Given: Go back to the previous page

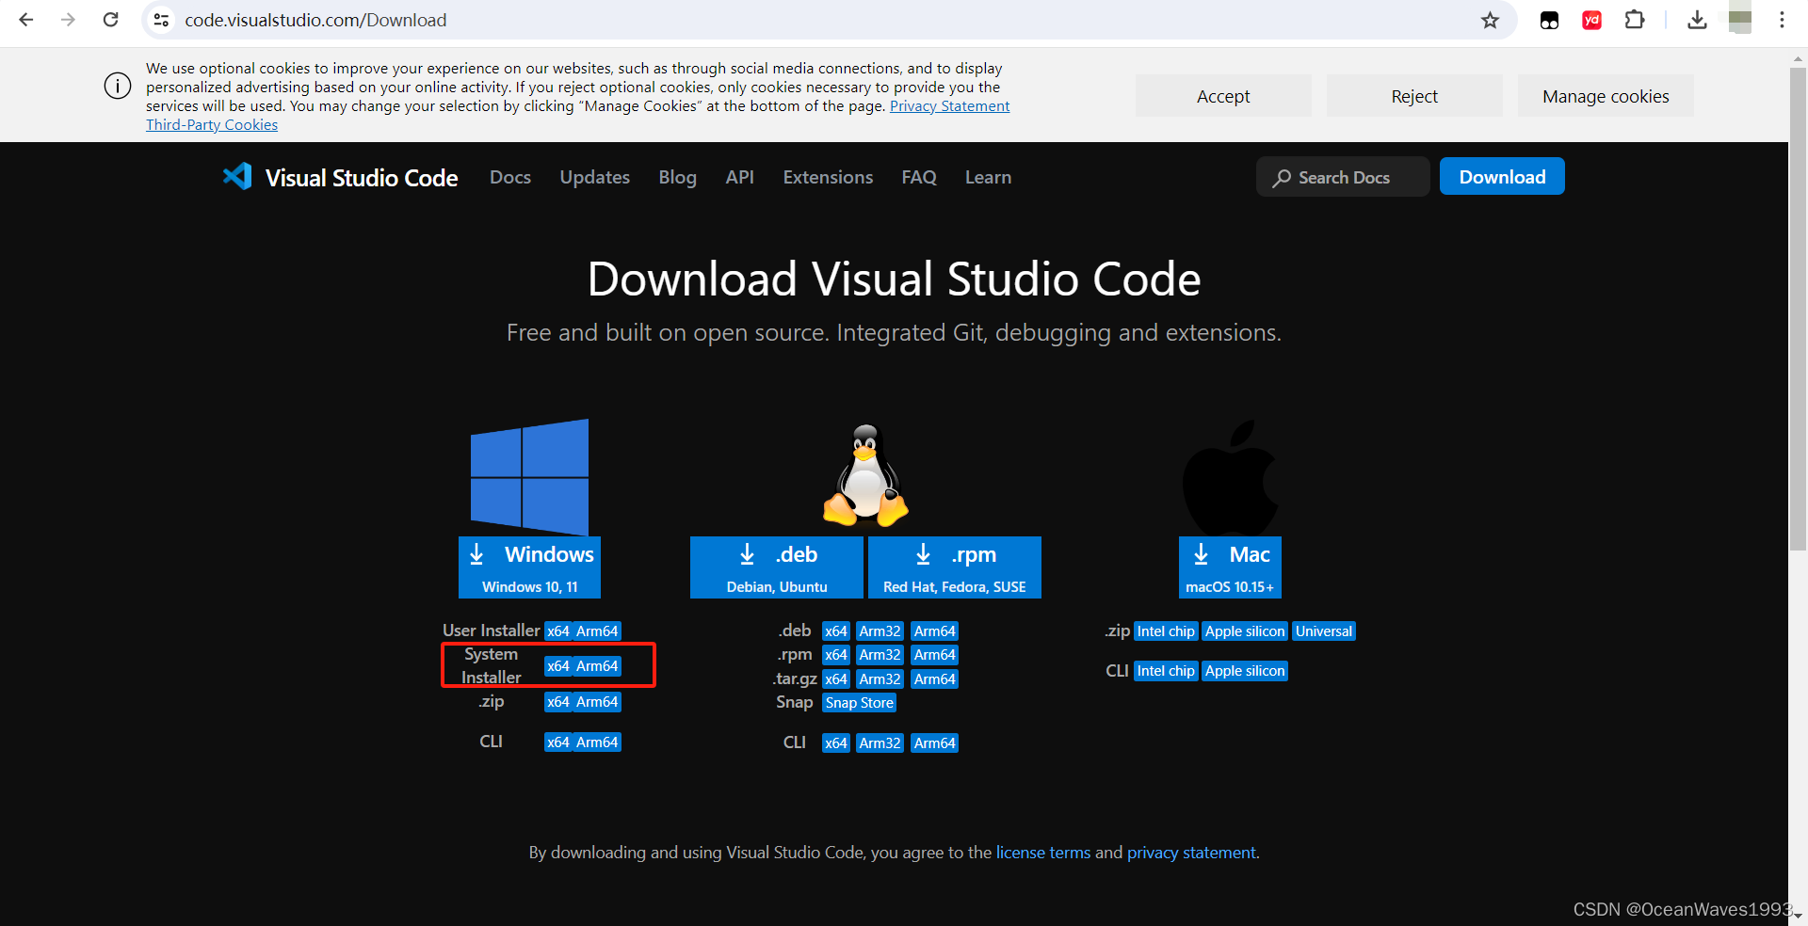Looking at the screenshot, I should 26,20.
